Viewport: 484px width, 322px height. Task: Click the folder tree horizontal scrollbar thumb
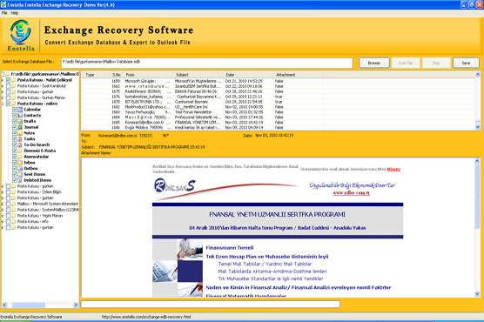(29, 305)
